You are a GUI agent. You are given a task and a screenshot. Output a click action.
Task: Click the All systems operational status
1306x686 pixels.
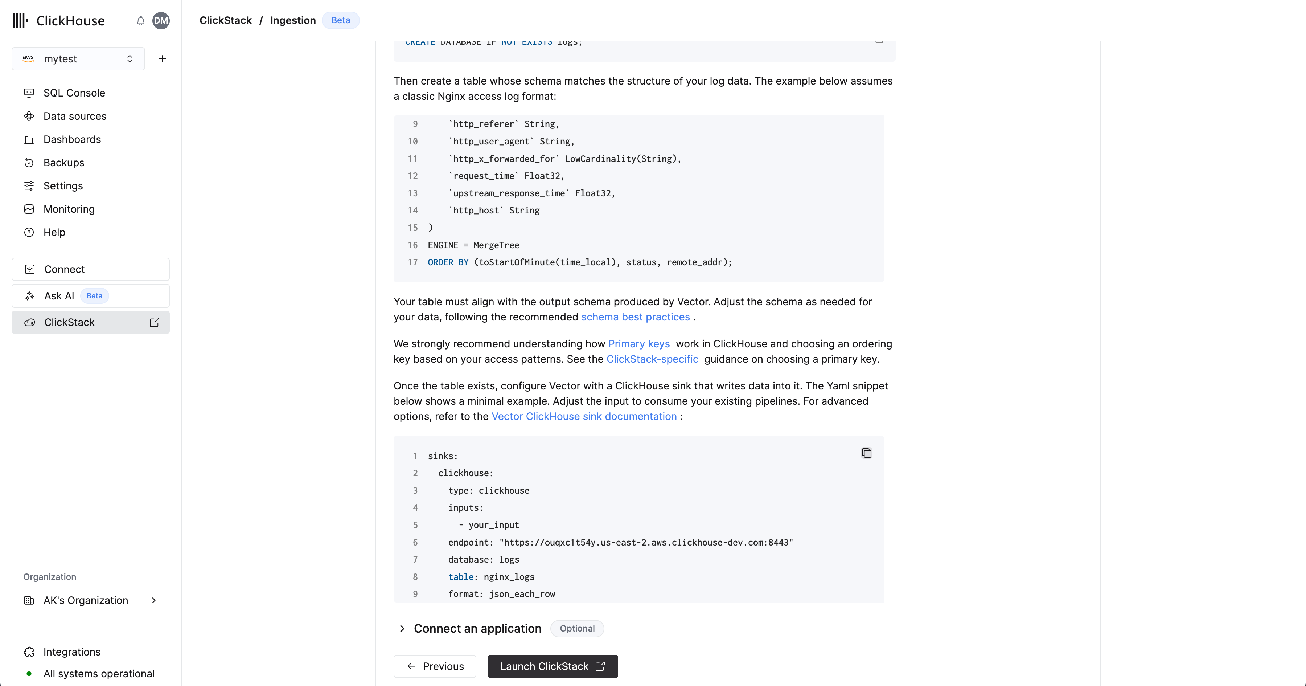[98, 674]
